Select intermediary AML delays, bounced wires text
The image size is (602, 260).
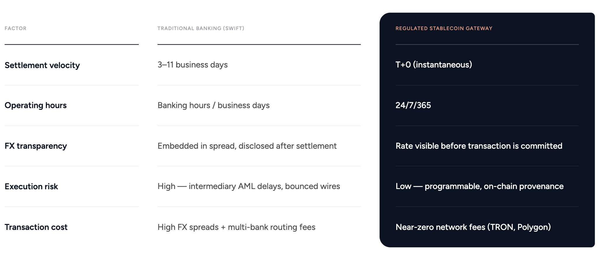pyautogui.click(x=264, y=186)
